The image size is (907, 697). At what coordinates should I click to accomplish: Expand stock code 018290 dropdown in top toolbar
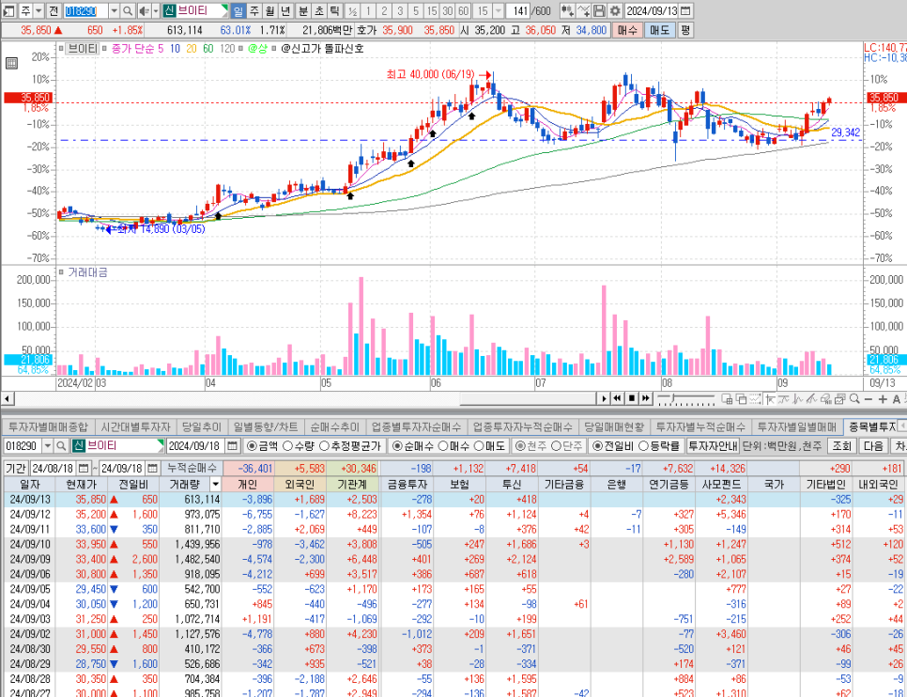(114, 11)
